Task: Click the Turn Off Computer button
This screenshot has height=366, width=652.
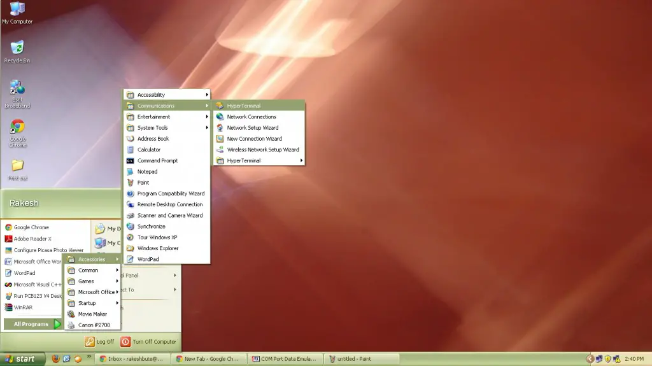Action: pos(148,341)
